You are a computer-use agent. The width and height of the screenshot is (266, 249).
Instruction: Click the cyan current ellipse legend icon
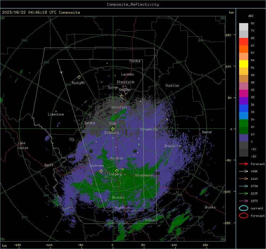click(x=244, y=208)
